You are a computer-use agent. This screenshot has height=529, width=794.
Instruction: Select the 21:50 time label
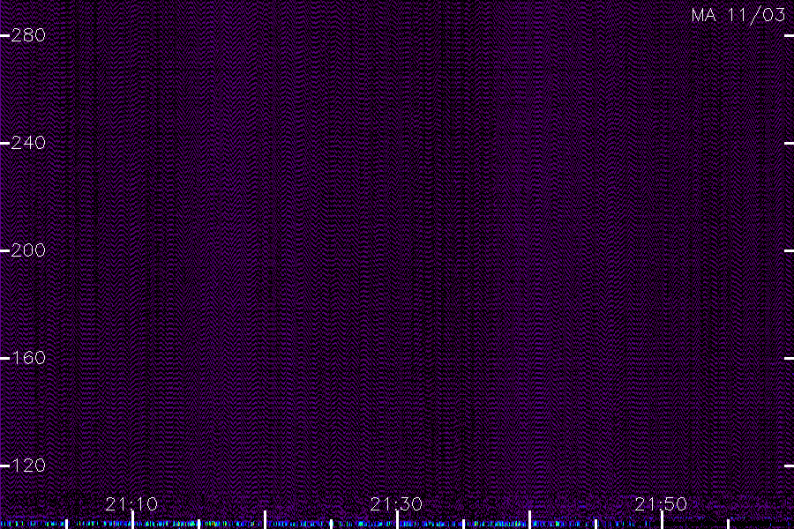coord(661,503)
